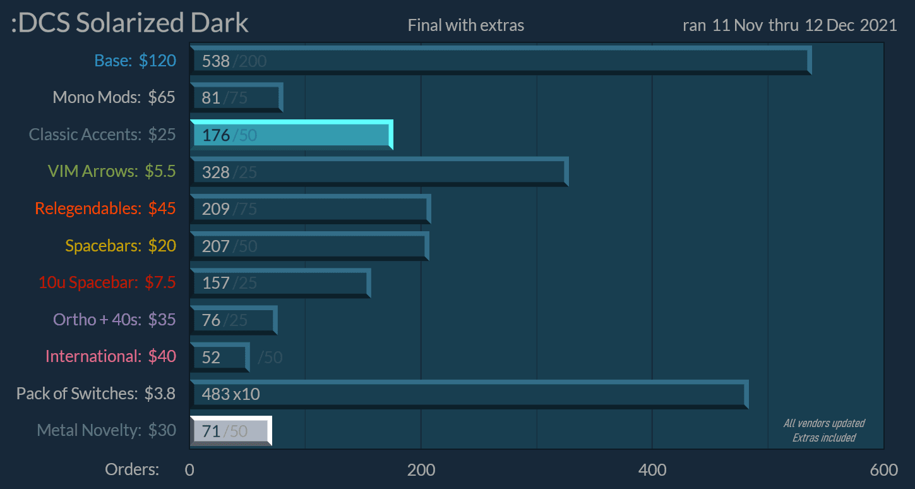The image size is (915, 489).
Task: Select the Base bar showing 538 orders
Action: (499, 61)
